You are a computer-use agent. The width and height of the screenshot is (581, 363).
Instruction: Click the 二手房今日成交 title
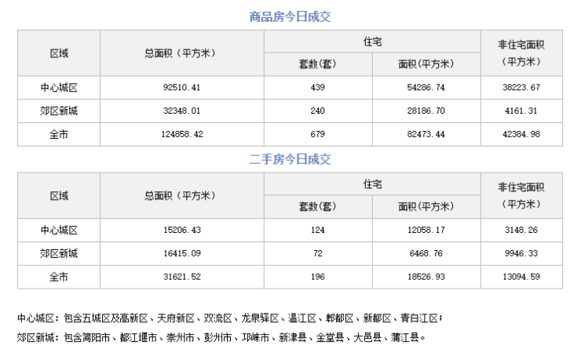click(x=290, y=159)
